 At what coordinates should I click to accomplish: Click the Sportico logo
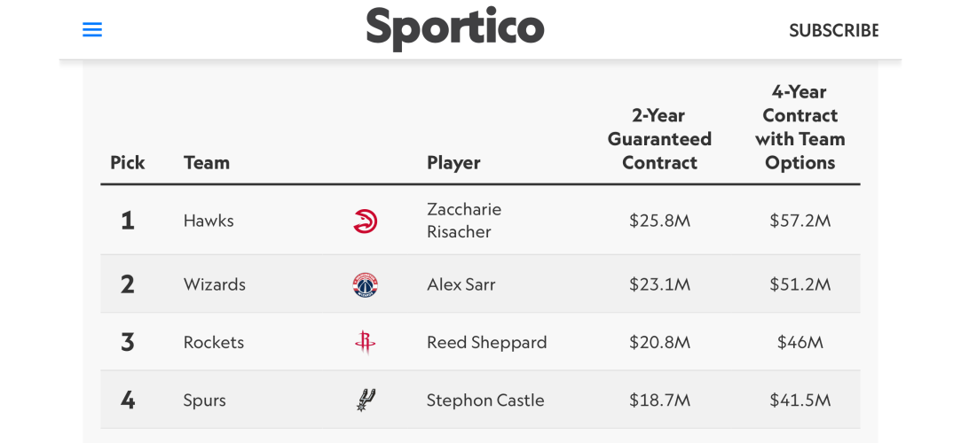point(454,28)
